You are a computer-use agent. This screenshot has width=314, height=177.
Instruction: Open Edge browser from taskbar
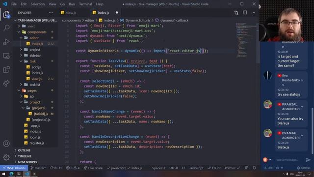pyautogui.click(x=11, y=174)
